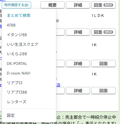Click 詳細 button between the two 1K listings
Image resolution: width=120 pixels, height=124 pixels.
click(x=78, y=64)
